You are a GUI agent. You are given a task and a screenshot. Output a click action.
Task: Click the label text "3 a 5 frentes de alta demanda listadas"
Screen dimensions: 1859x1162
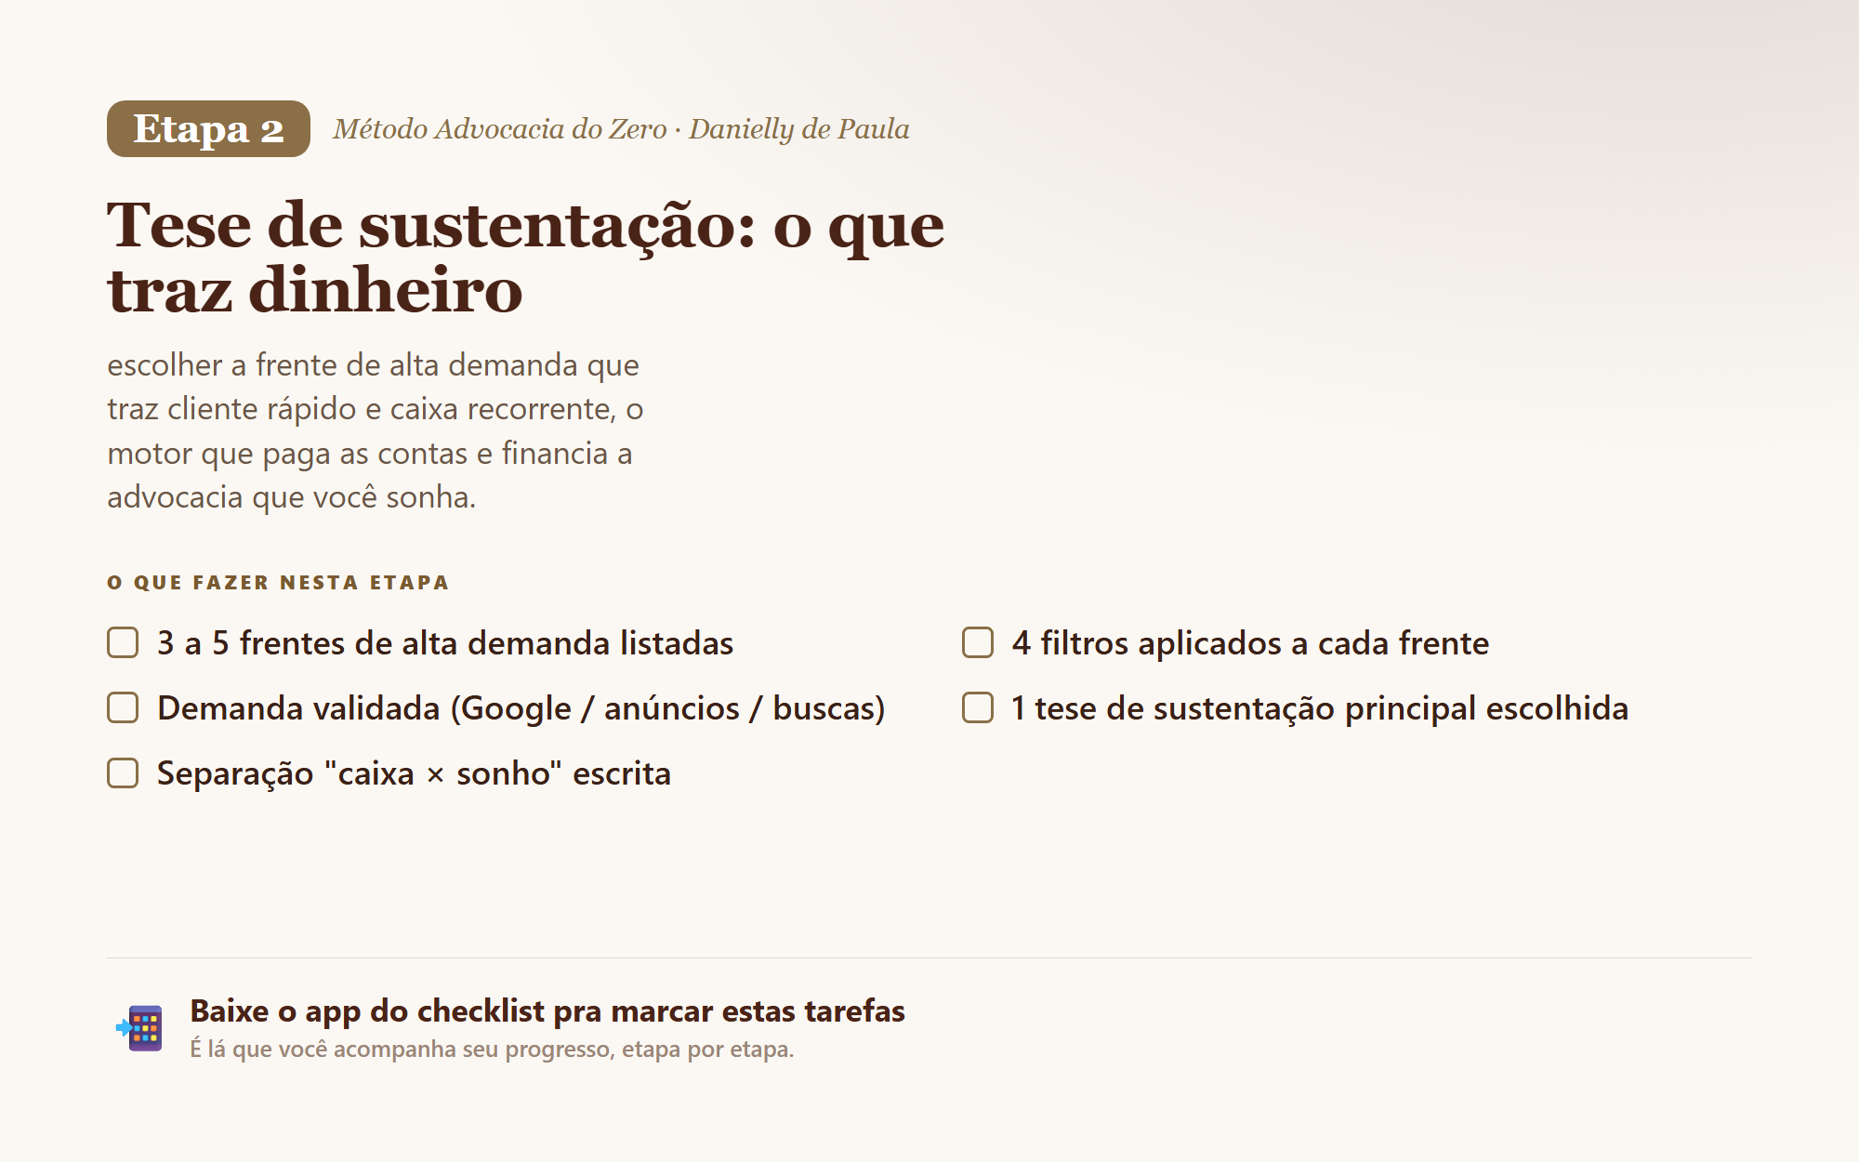[445, 643]
